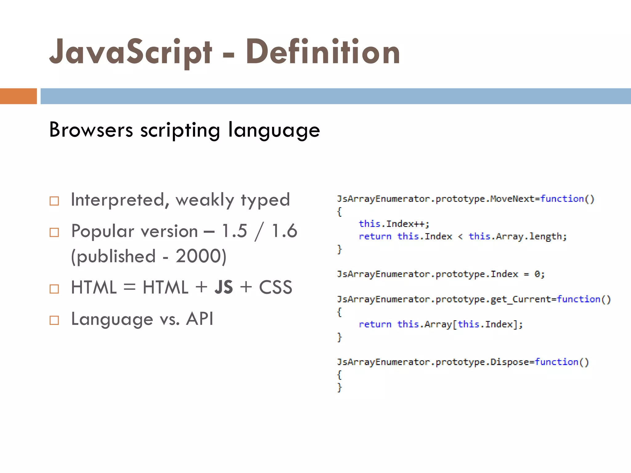Click the 'prototype.Index = 0;' code line
This screenshot has height=473, width=631.
(441, 274)
